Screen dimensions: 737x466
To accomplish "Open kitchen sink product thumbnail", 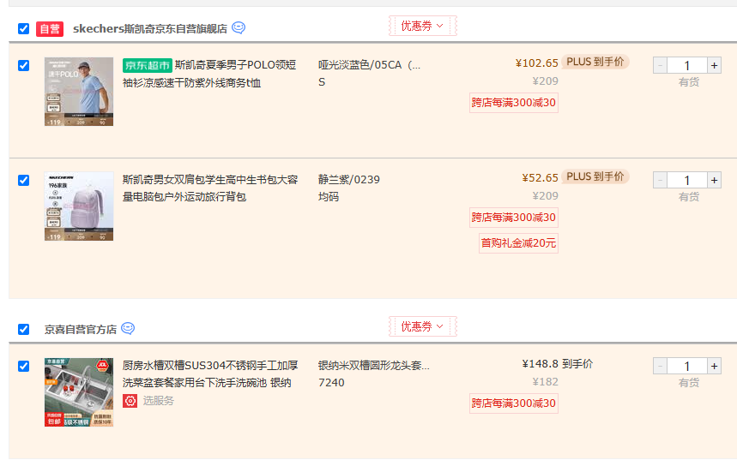I will (x=79, y=392).
